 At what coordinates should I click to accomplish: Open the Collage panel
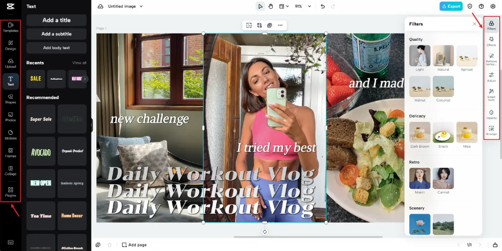point(11,171)
